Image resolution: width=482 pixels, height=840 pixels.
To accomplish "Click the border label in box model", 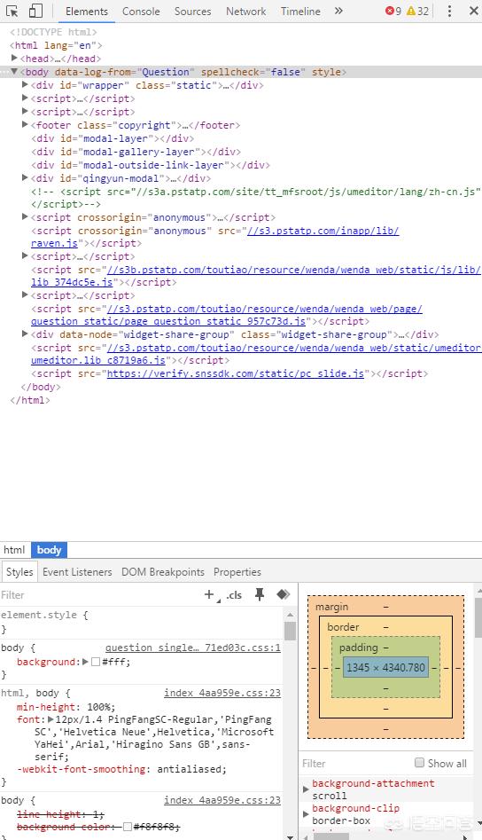I will pos(343,627).
